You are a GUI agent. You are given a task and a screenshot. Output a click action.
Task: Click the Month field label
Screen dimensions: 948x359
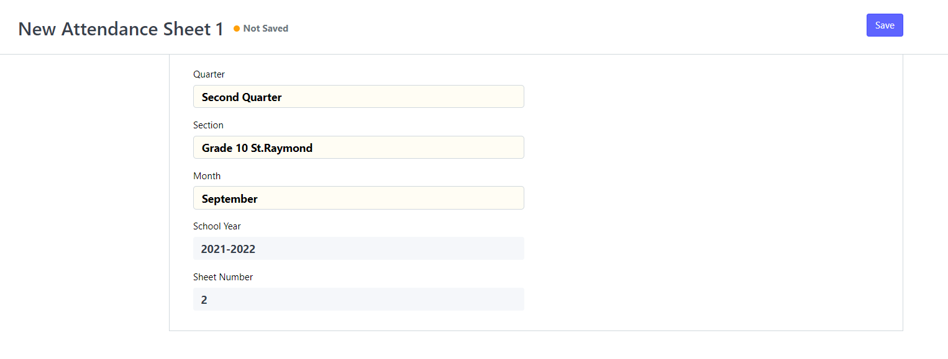coord(207,176)
